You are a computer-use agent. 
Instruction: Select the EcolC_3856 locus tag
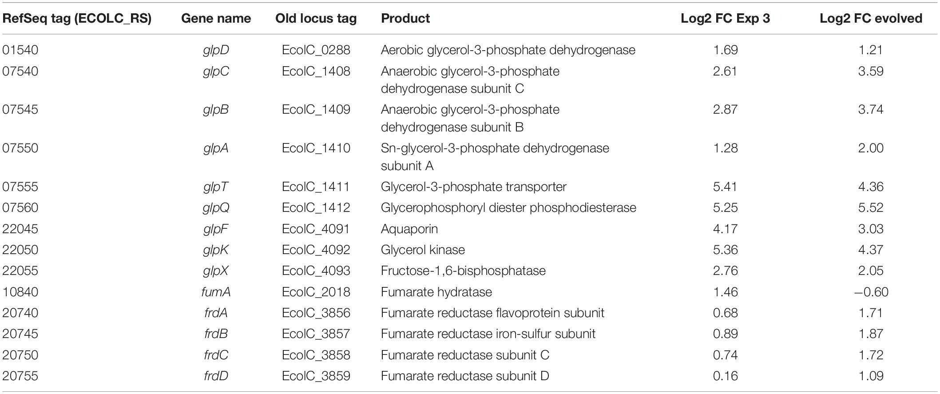[x=316, y=313]
